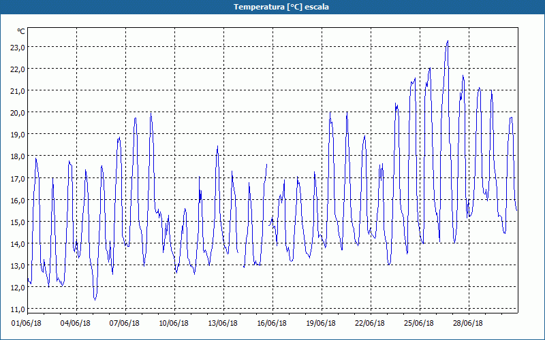This screenshot has width=545, height=340.
Task: Click the highest temperature peak above 23,0
Action: [448, 41]
